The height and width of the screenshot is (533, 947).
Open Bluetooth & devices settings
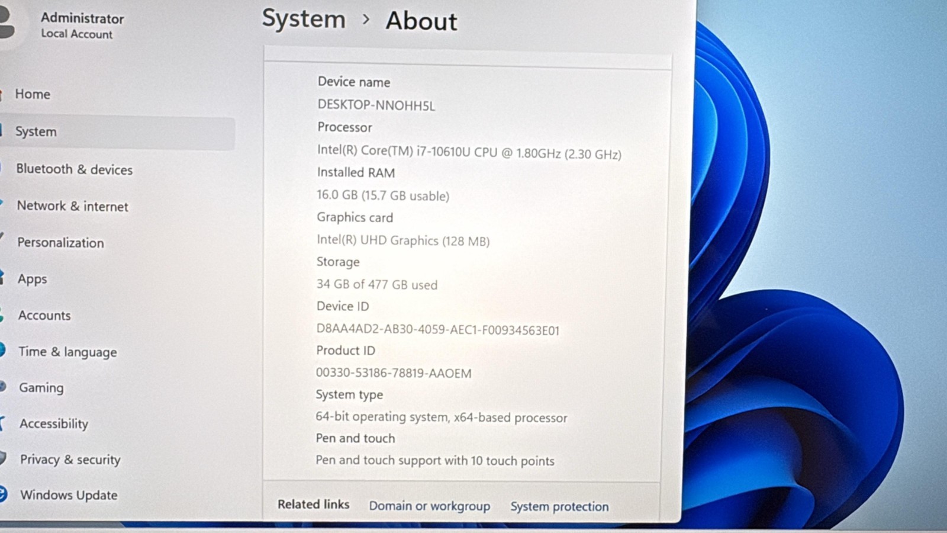point(74,169)
